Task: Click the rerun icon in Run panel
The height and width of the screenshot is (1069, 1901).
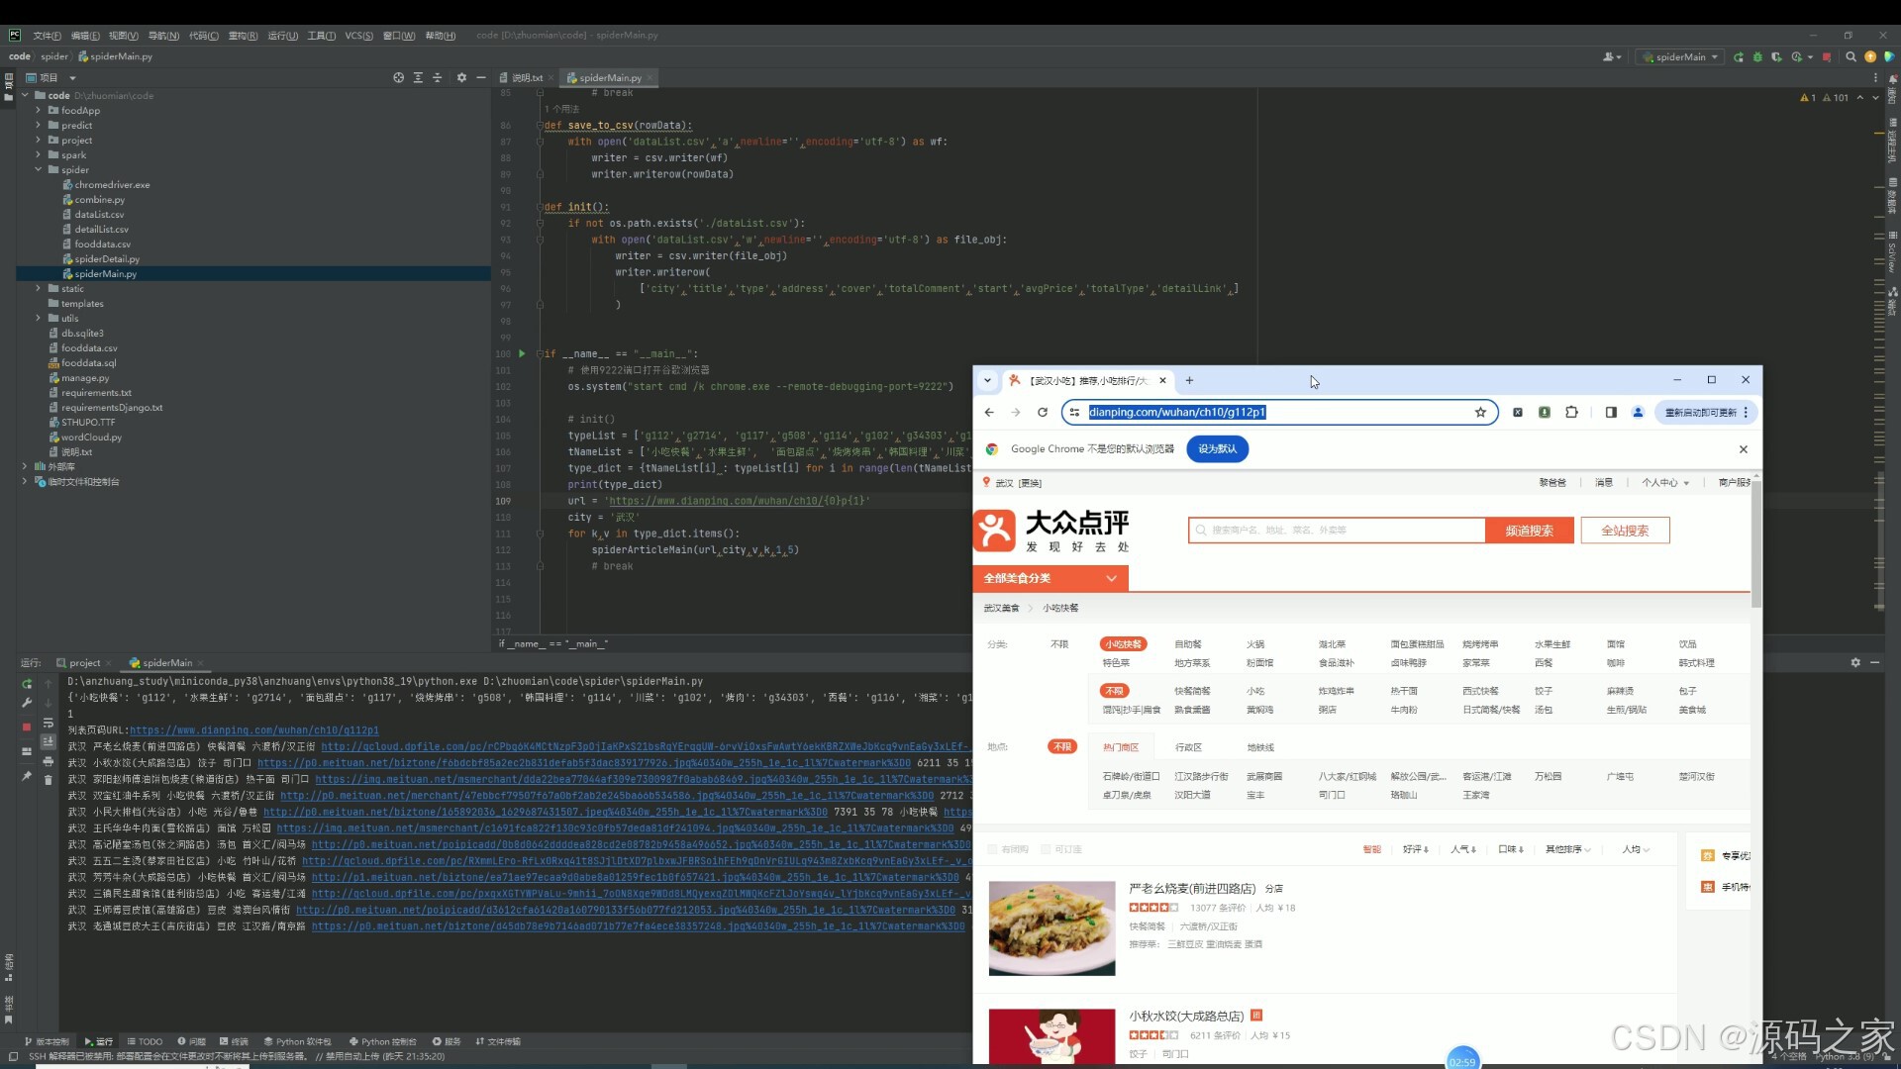Action: pos(27,684)
